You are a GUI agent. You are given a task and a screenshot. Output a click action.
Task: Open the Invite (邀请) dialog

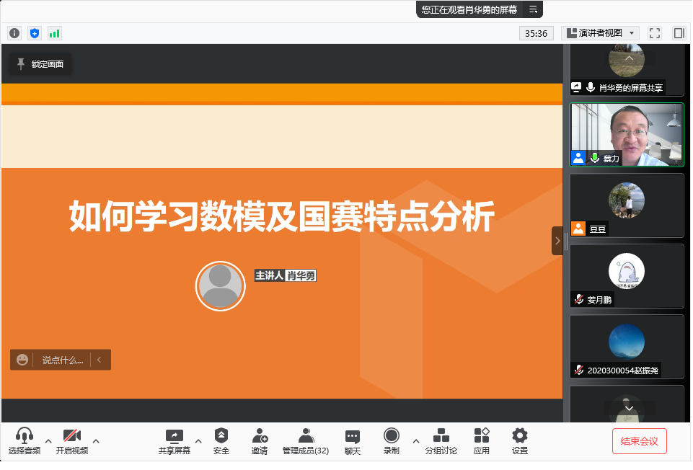pos(260,441)
